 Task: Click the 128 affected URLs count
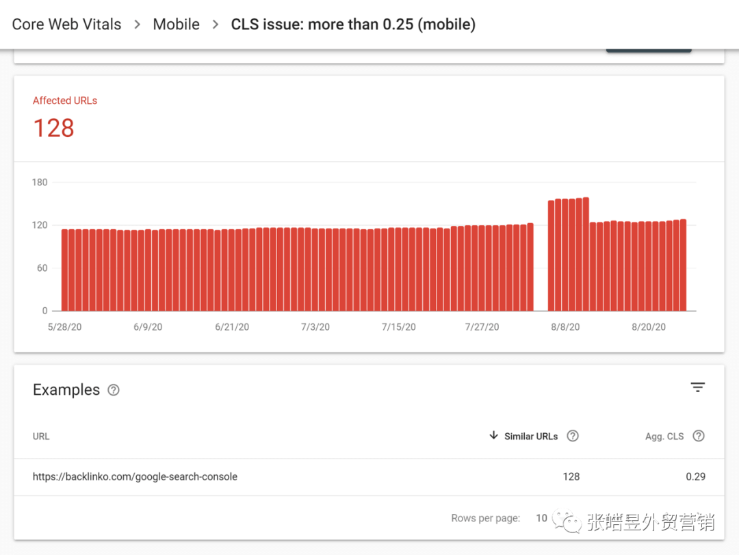pos(54,128)
